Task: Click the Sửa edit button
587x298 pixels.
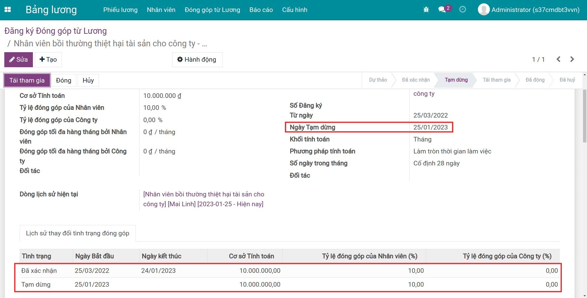Action: pos(18,60)
